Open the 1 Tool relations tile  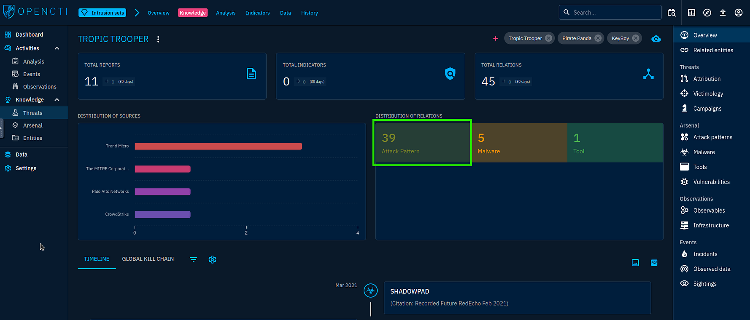(x=615, y=143)
